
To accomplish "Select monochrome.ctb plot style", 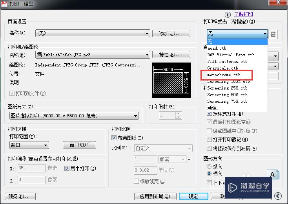I will coord(237,75).
